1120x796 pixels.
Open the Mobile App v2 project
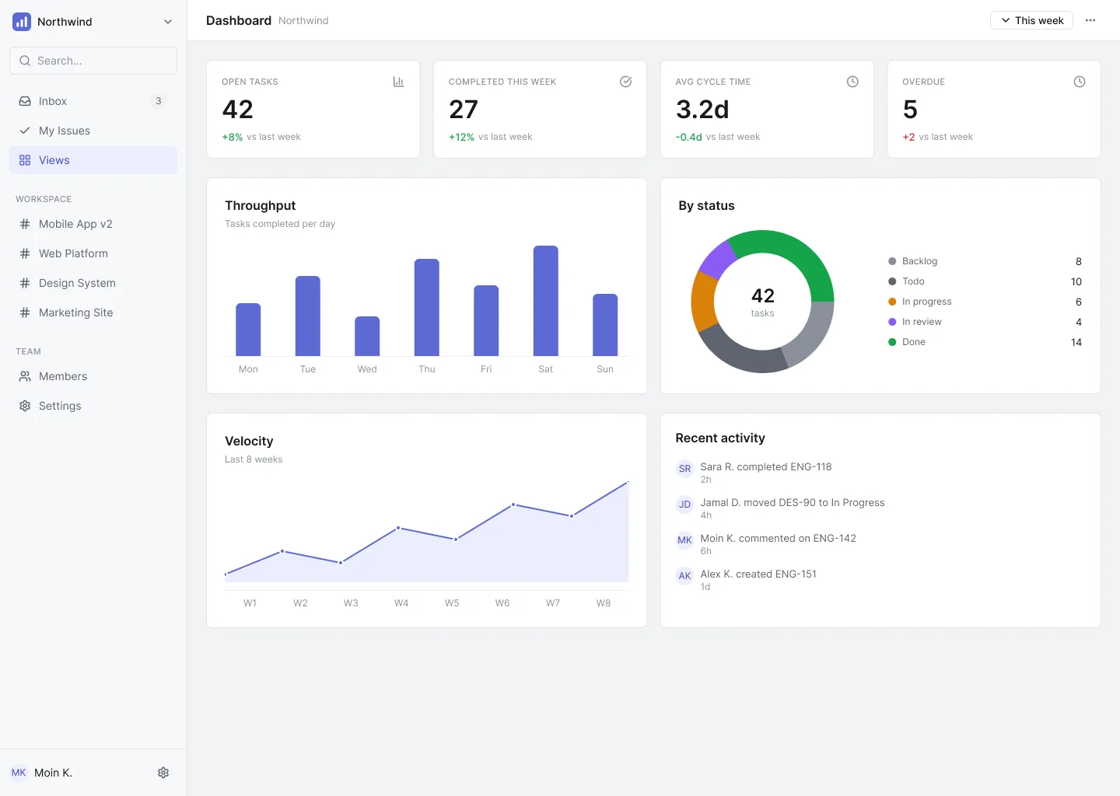coord(93,224)
